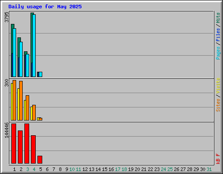Click the day 4 orange sites bar
This screenshot has width=223, height=174.
(34, 113)
